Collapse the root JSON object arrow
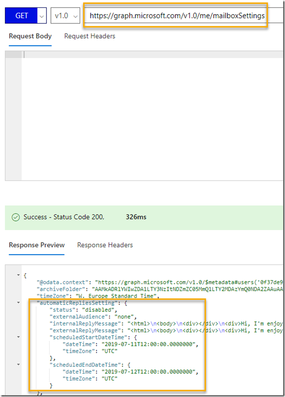Viewport: 285px width, 397px height. pos(18,275)
